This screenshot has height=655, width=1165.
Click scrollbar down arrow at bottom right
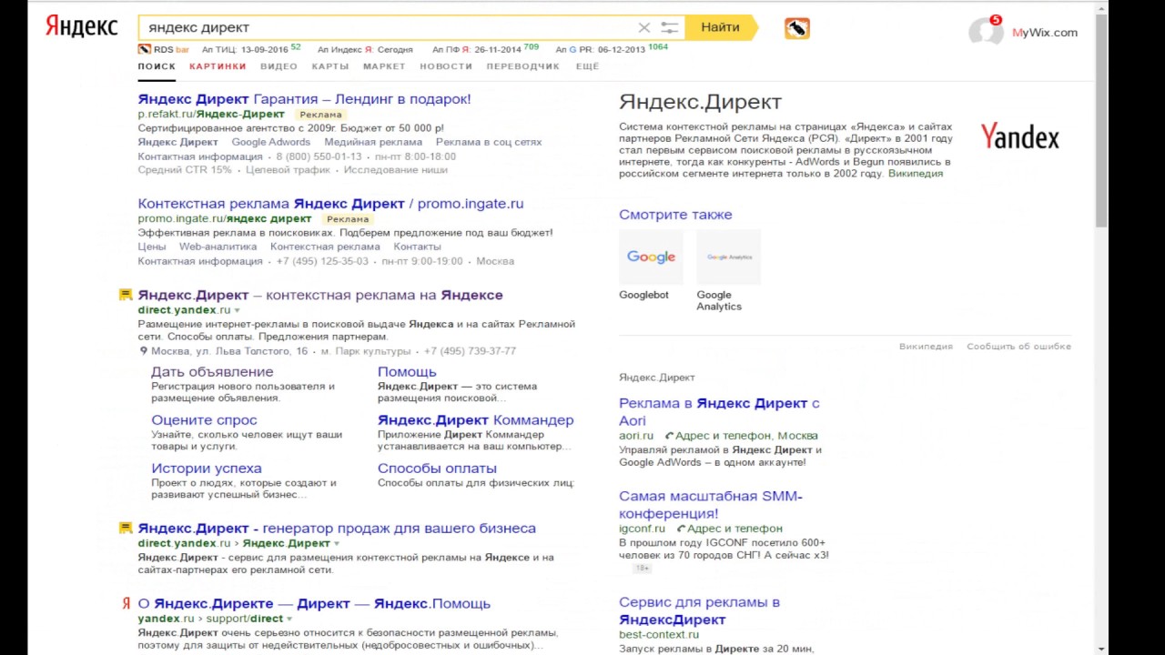pyautogui.click(x=1102, y=649)
